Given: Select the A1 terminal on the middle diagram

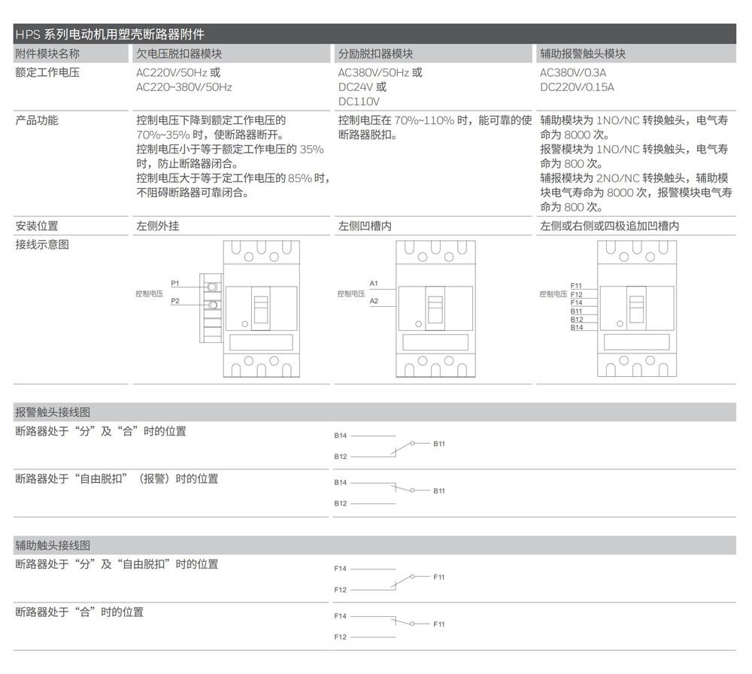Looking at the screenshot, I should click(x=374, y=283).
